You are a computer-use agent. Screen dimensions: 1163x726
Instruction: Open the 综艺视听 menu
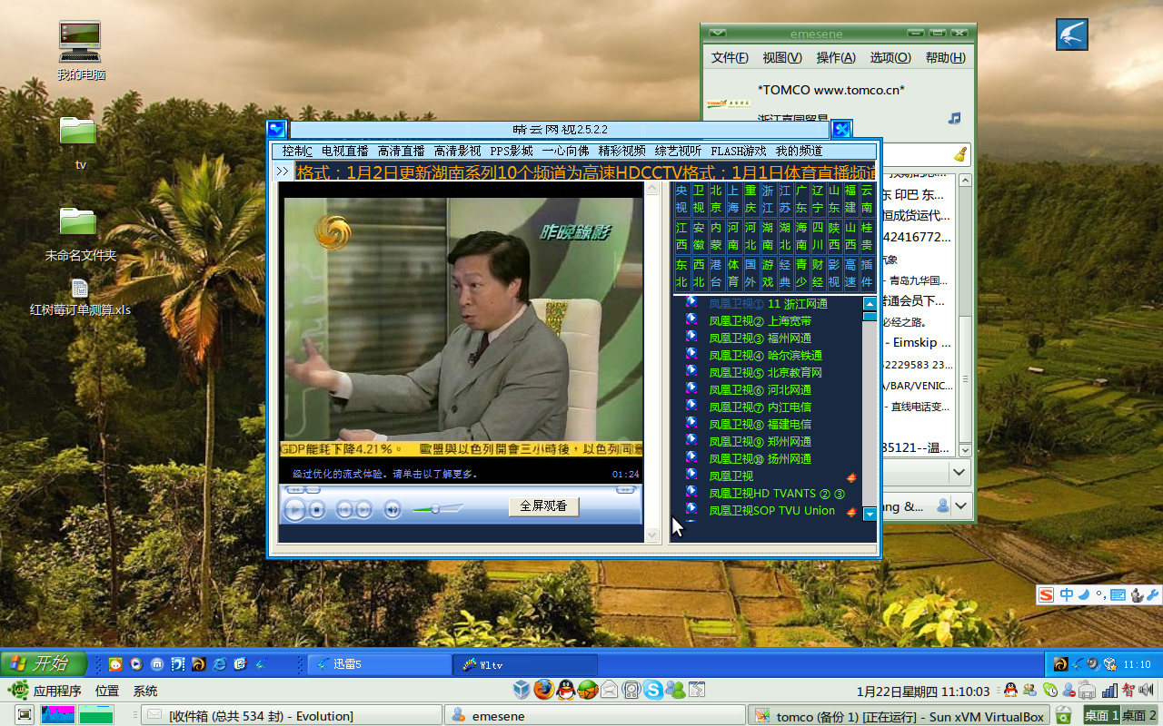click(x=679, y=152)
